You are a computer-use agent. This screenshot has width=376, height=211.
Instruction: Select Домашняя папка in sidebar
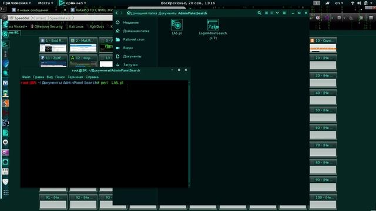coord(136,31)
